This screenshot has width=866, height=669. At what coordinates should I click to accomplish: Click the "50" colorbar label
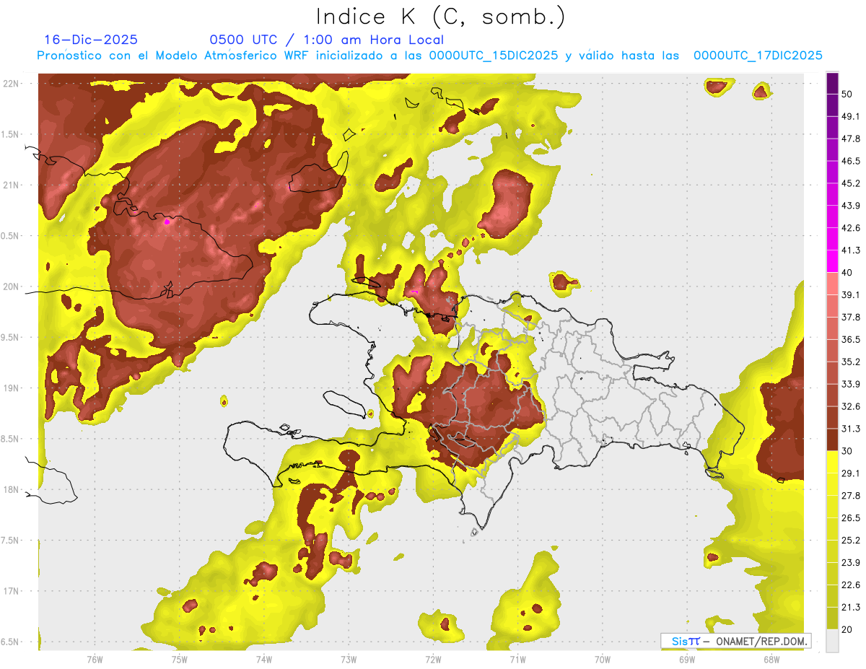pyautogui.click(x=847, y=94)
